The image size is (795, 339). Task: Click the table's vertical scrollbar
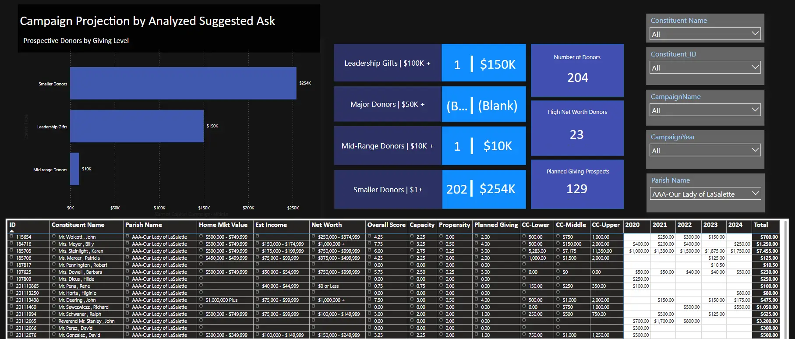pyautogui.click(x=785, y=280)
